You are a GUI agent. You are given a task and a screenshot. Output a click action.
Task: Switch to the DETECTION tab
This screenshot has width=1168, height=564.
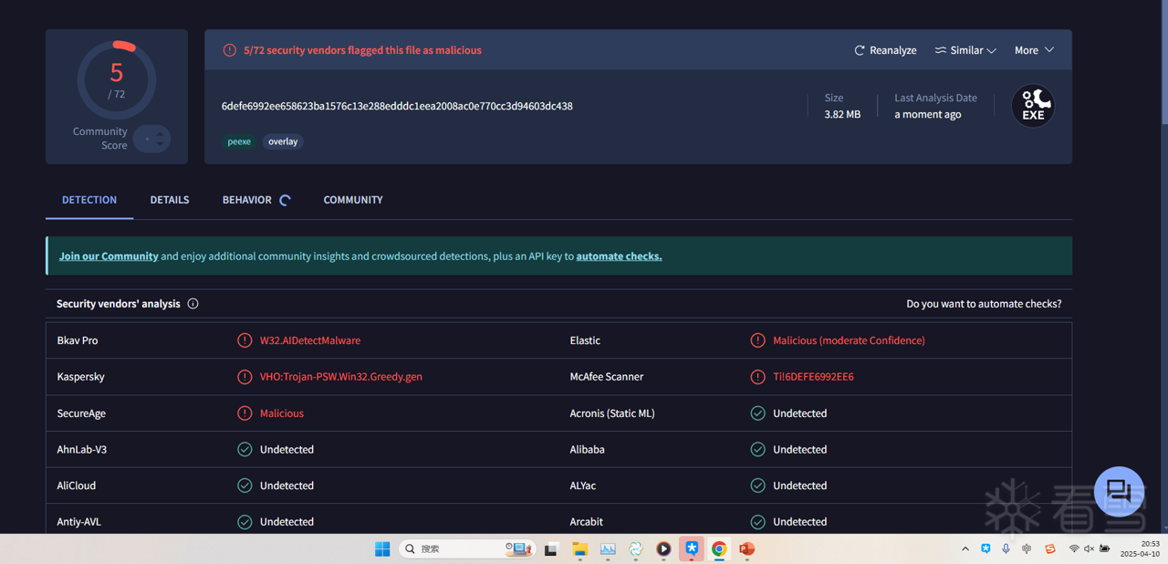pyautogui.click(x=89, y=200)
